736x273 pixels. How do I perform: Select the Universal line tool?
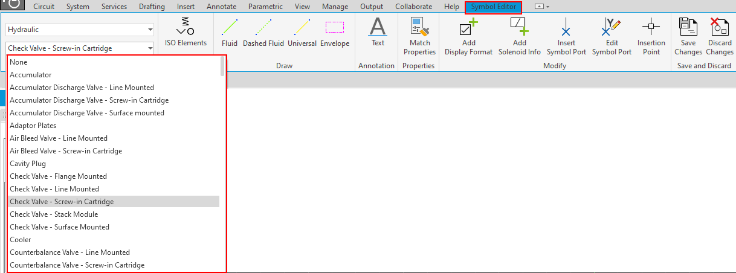302,32
